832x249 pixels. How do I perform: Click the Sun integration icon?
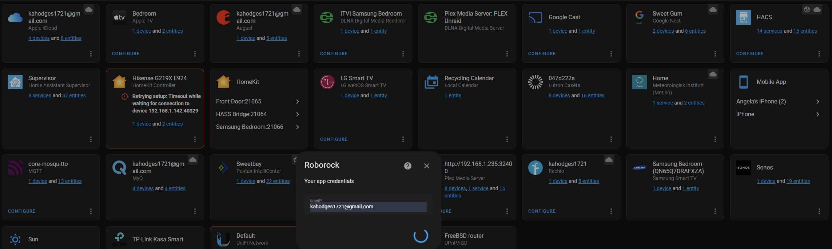15,240
